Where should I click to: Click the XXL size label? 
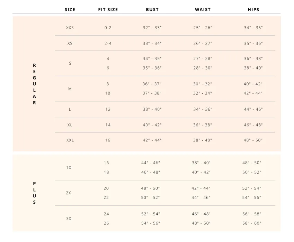pyautogui.click(x=70, y=140)
